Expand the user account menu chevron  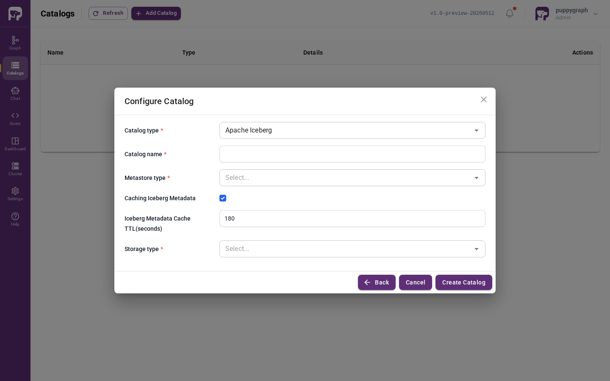(596, 14)
